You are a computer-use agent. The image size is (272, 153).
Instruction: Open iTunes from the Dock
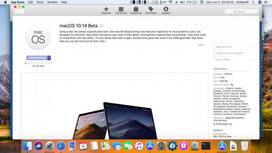[x=139, y=146]
